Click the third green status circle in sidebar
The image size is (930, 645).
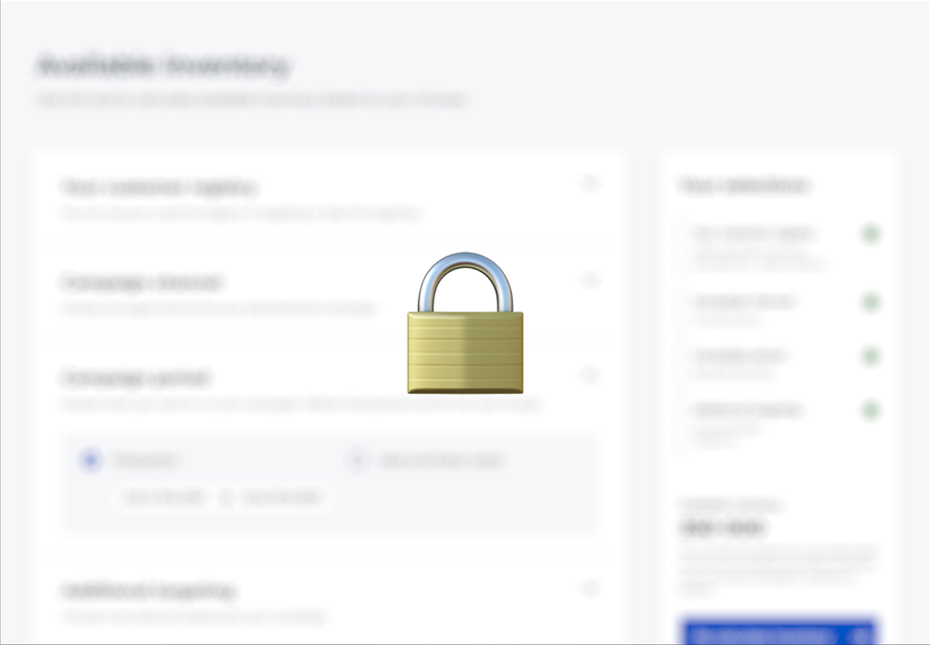pyautogui.click(x=871, y=356)
